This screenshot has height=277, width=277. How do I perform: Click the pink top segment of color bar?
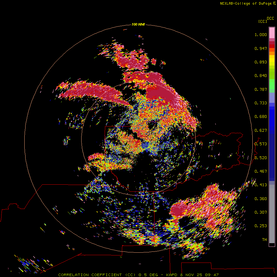[x=272, y=33]
